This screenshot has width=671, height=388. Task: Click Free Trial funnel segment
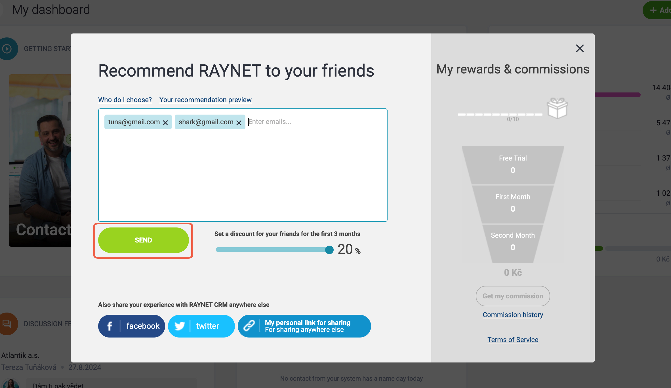[513, 165]
